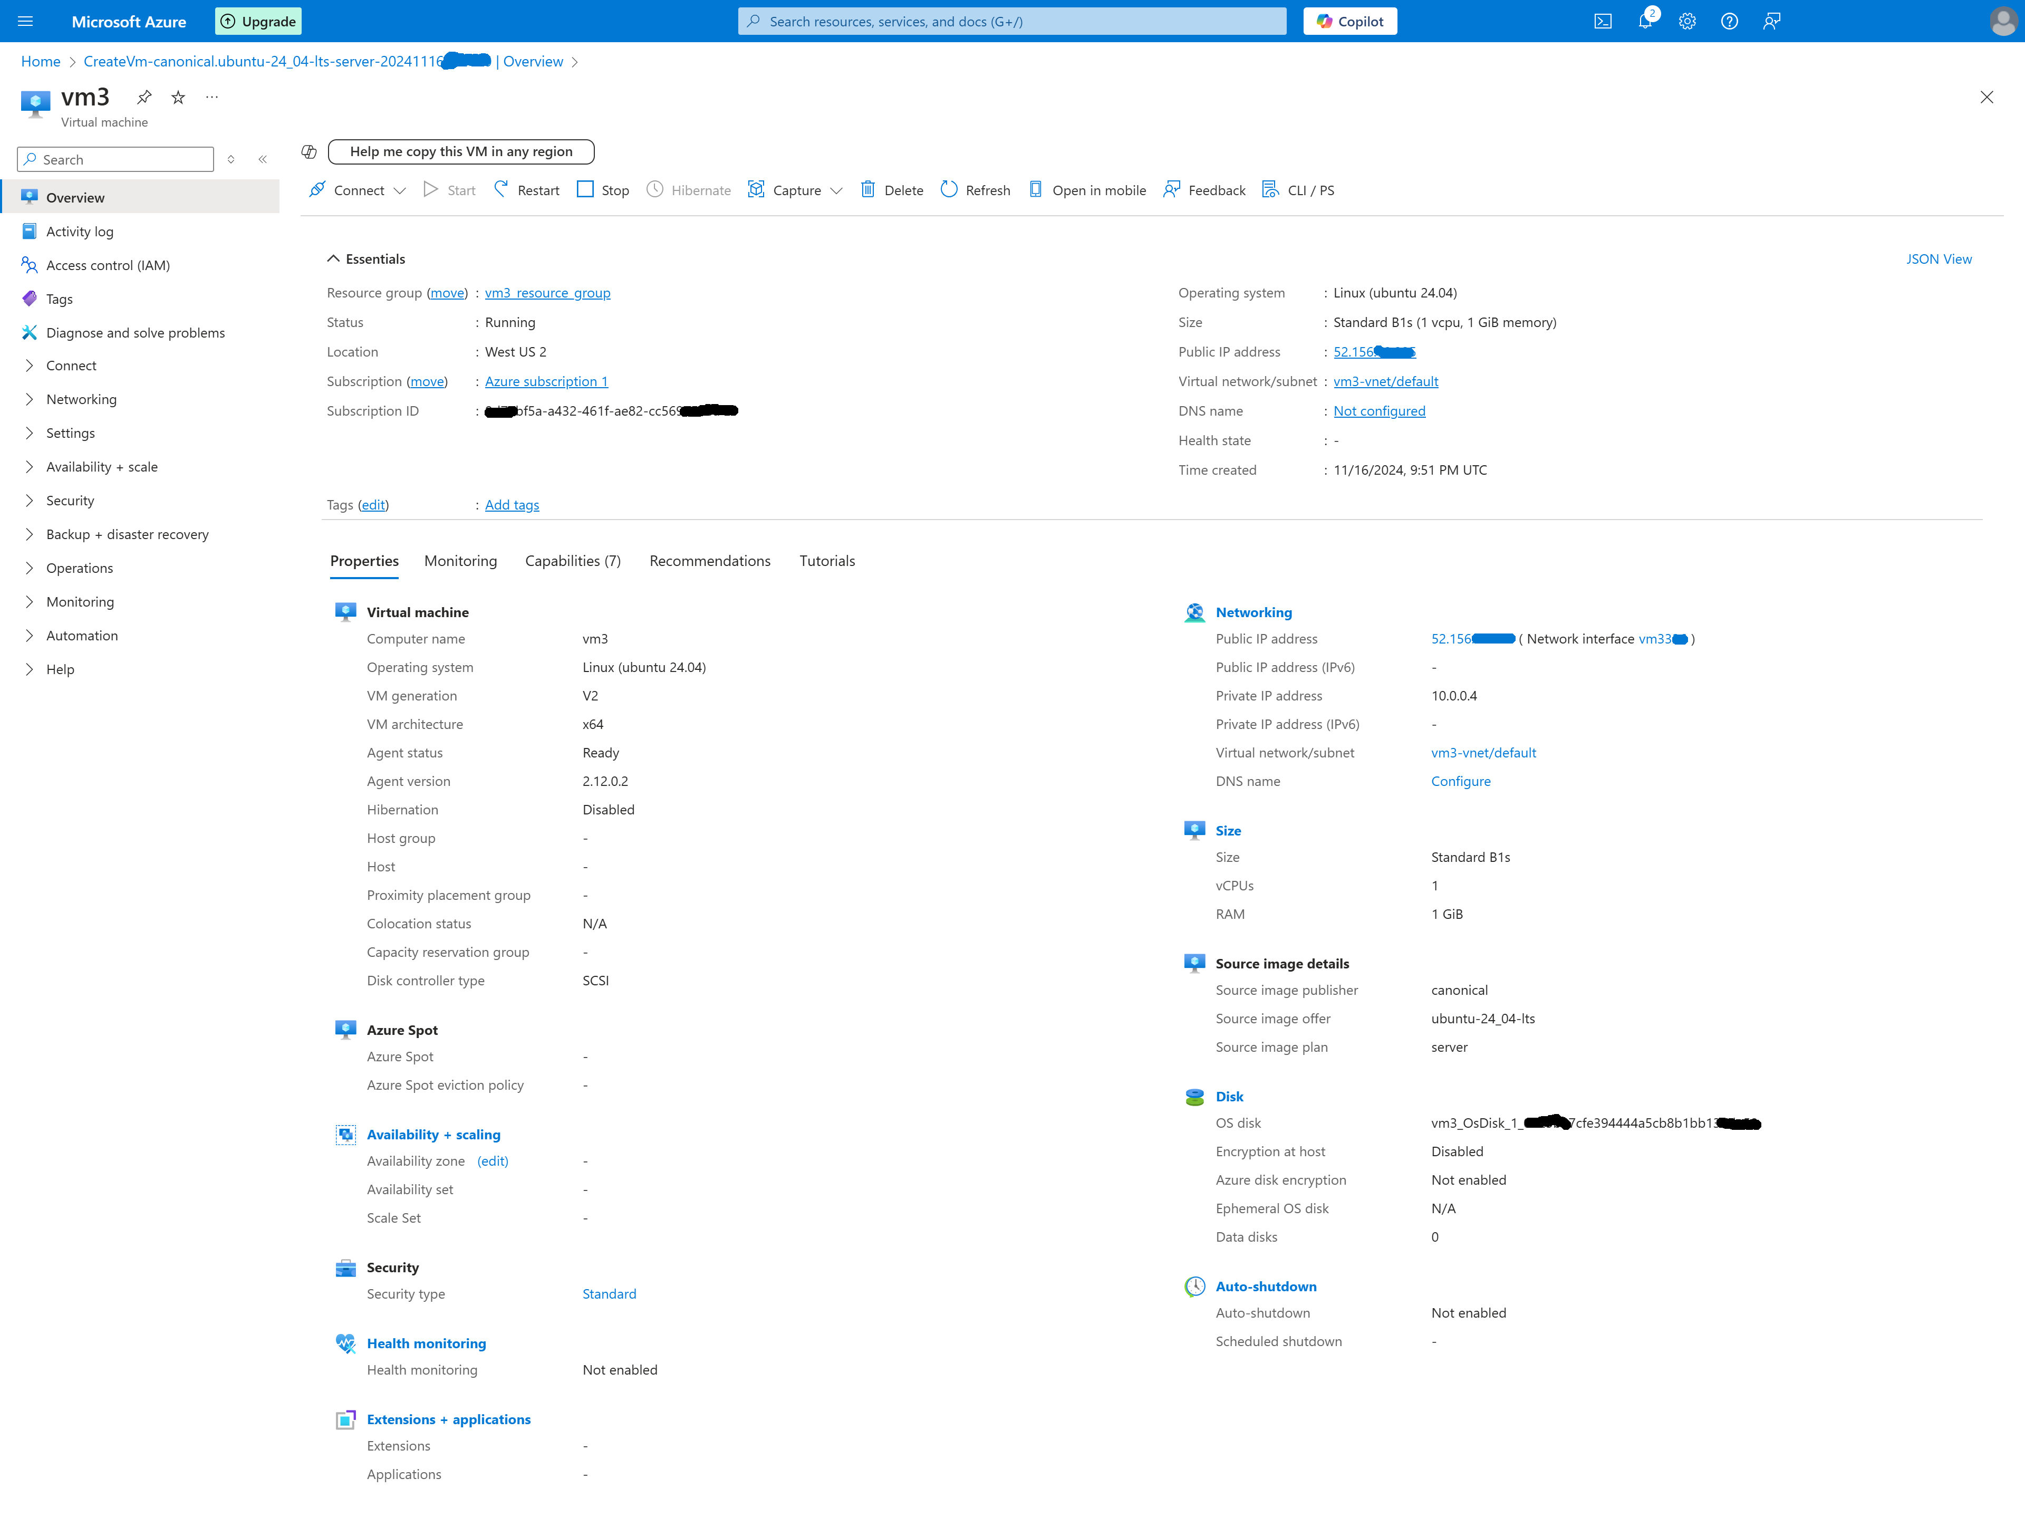Click the top search resources field
The width and height of the screenshot is (2025, 1536).
[1011, 21]
